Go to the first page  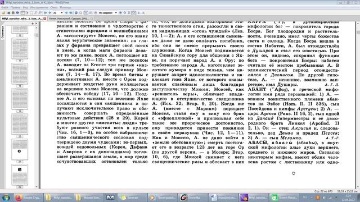[45, 13]
